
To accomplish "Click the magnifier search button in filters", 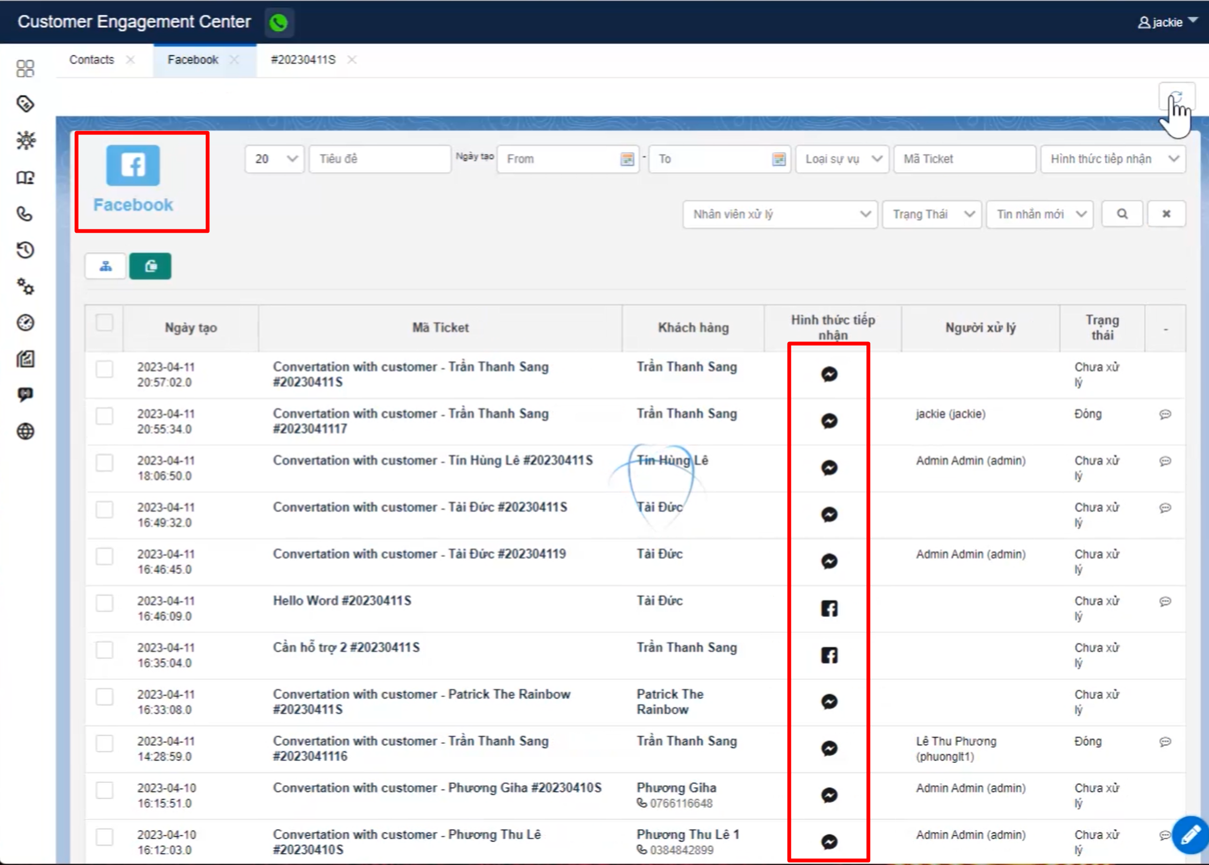I will click(1122, 214).
